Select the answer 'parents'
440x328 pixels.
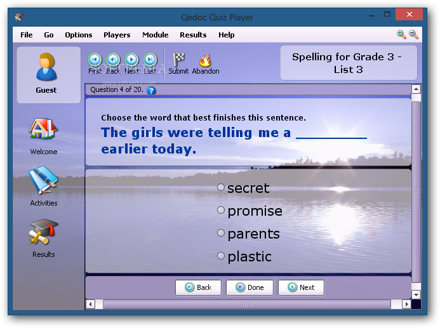(221, 233)
